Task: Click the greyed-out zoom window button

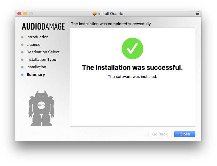Action: click(x=31, y=13)
